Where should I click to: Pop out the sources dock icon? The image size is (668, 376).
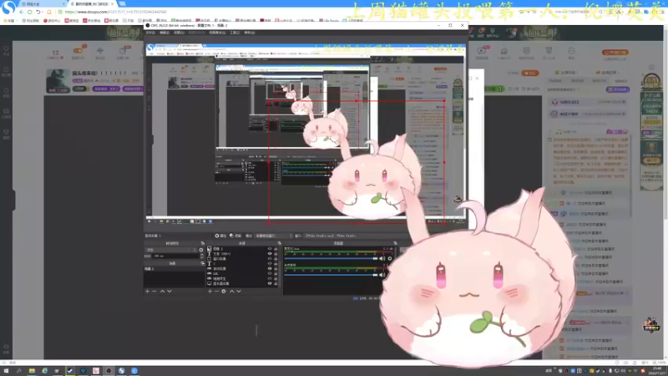[279, 243]
